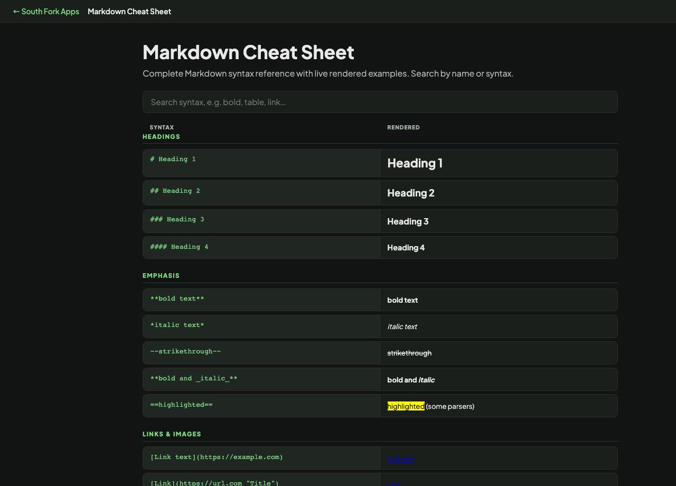
Task: Select the "## Heading 2" syntax code
Action: pyautogui.click(x=175, y=191)
